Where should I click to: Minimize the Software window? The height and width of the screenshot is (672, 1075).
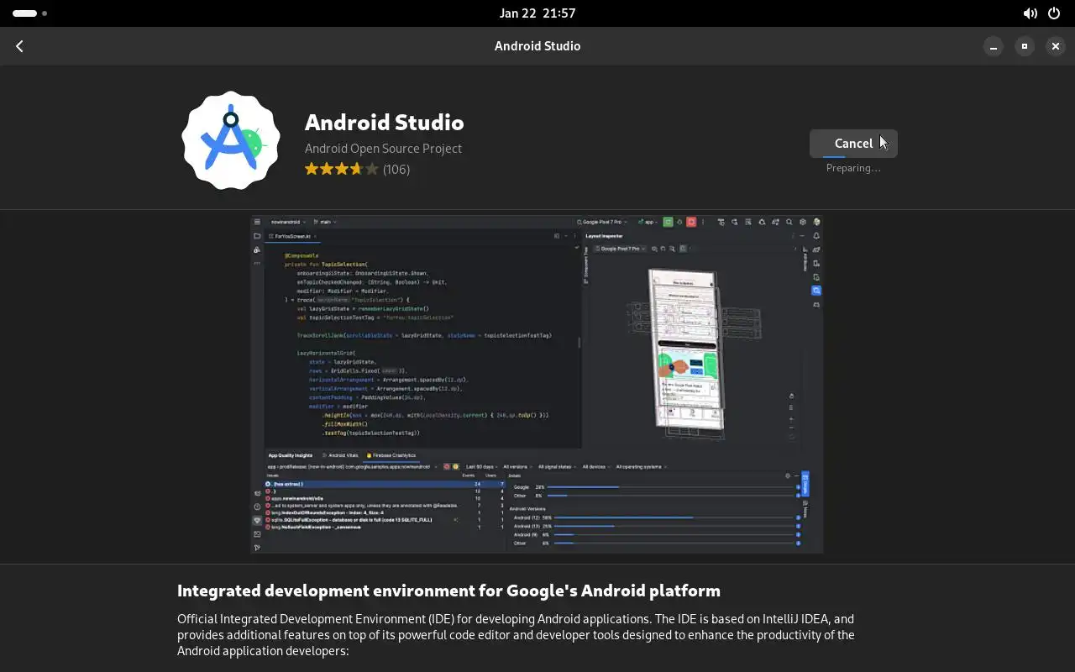pyautogui.click(x=994, y=46)
